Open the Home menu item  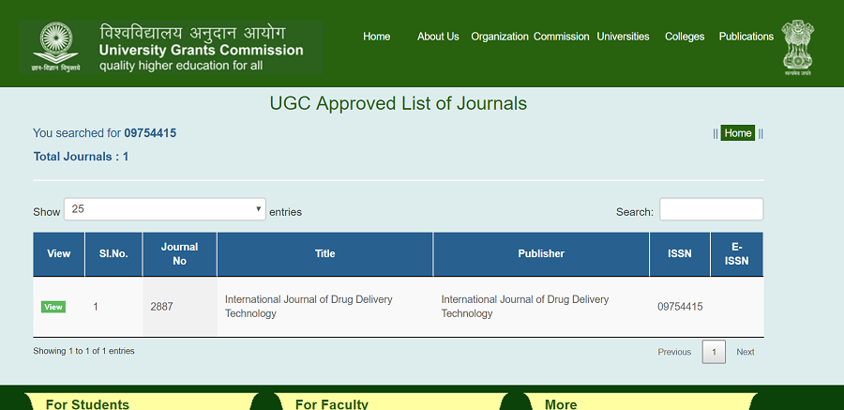376,37
